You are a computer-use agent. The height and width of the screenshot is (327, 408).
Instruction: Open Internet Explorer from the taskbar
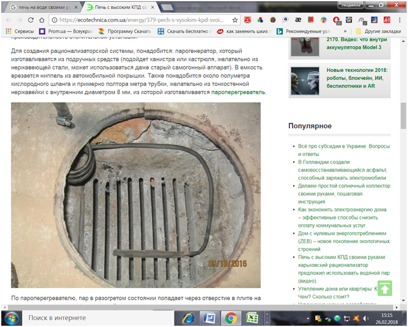(188, 318)
